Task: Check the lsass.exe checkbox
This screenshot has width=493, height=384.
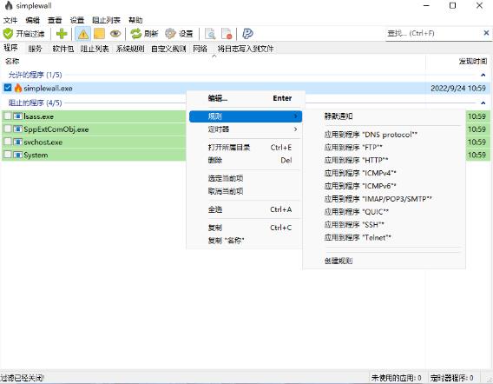Action: tap(8, 116)
